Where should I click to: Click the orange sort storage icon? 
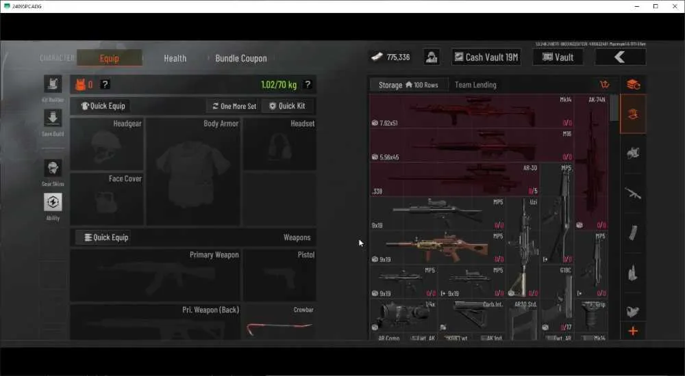point(605,84)
